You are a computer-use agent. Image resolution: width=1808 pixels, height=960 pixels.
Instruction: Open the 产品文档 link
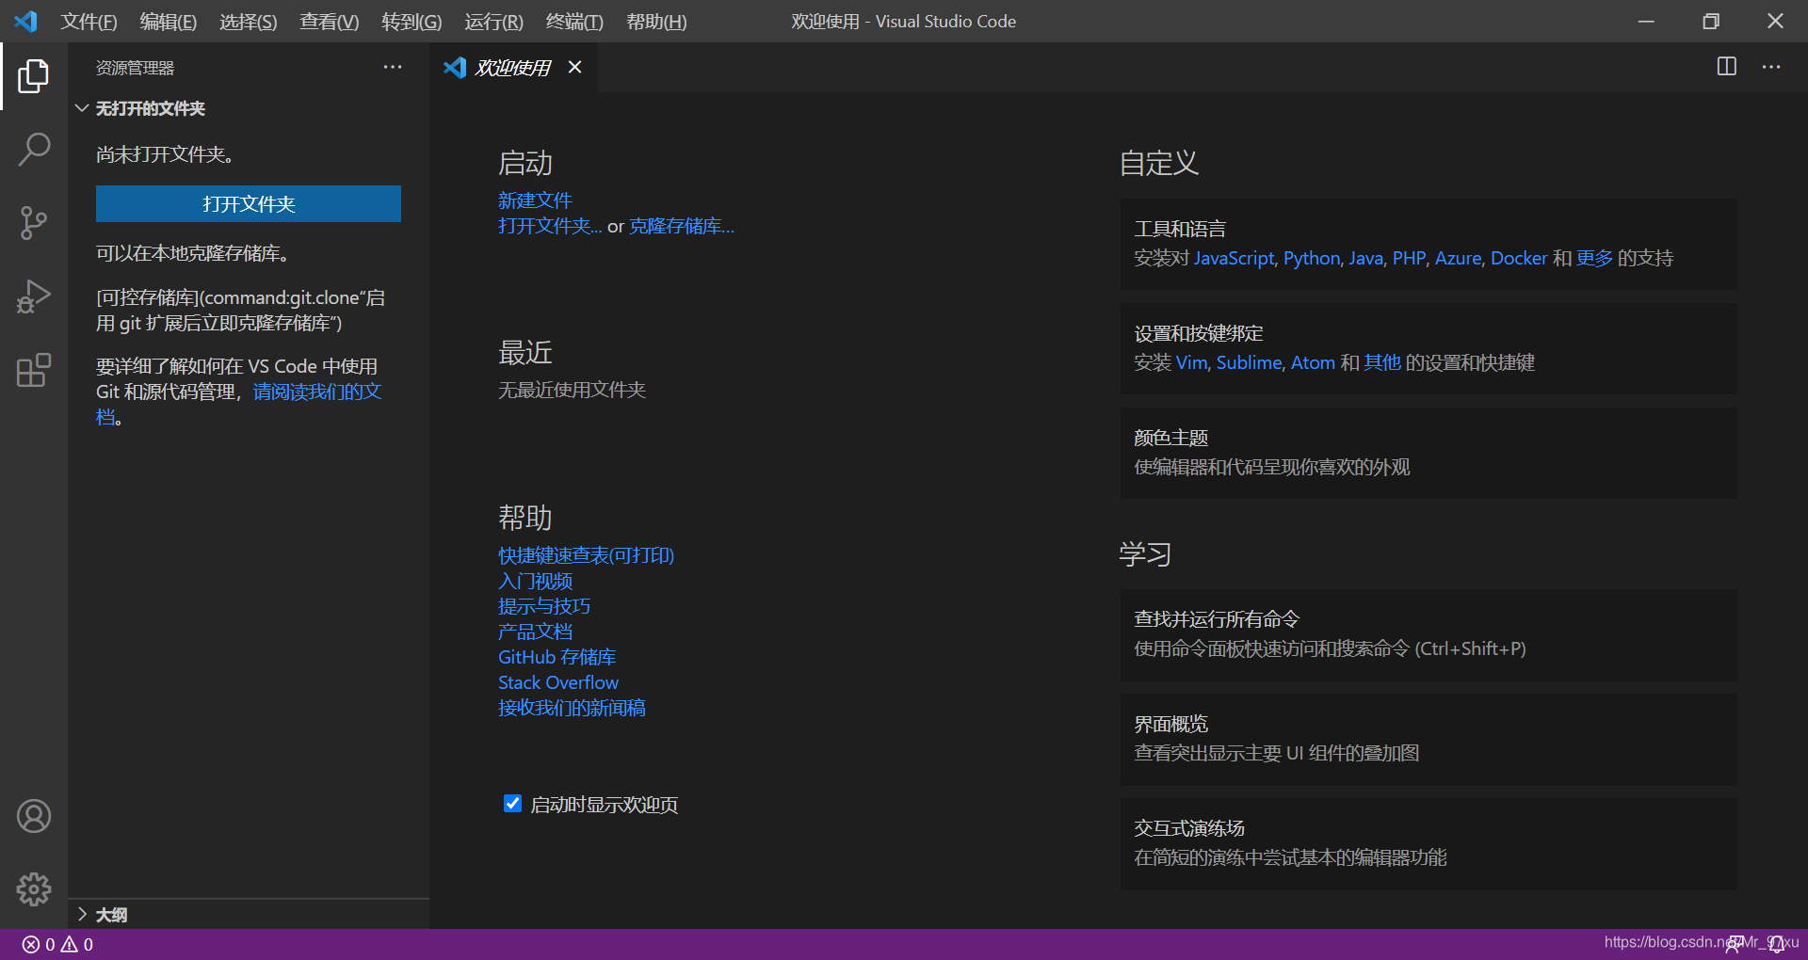(535, 632)
